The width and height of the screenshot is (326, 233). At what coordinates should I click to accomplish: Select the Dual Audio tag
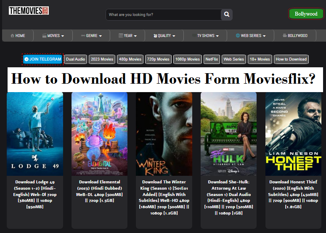tap(75, 59)
